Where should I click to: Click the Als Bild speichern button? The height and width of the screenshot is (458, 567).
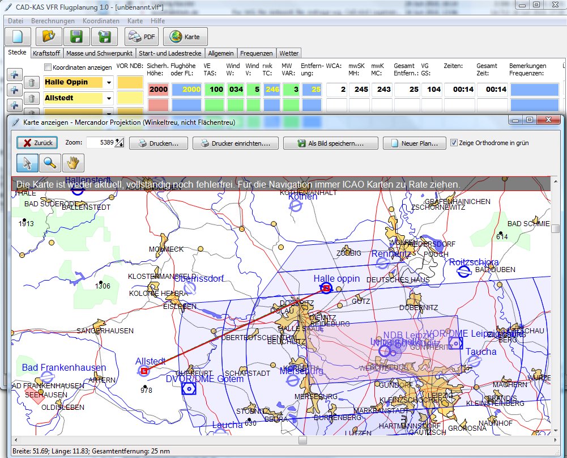coord(330,143)
